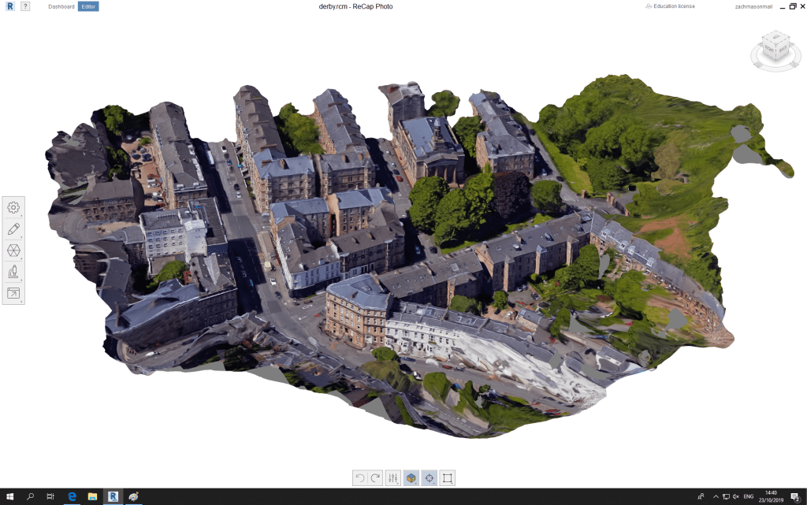The image size is (807, 505).
Task: Undo the last action
Action: (x=360, y=477)
